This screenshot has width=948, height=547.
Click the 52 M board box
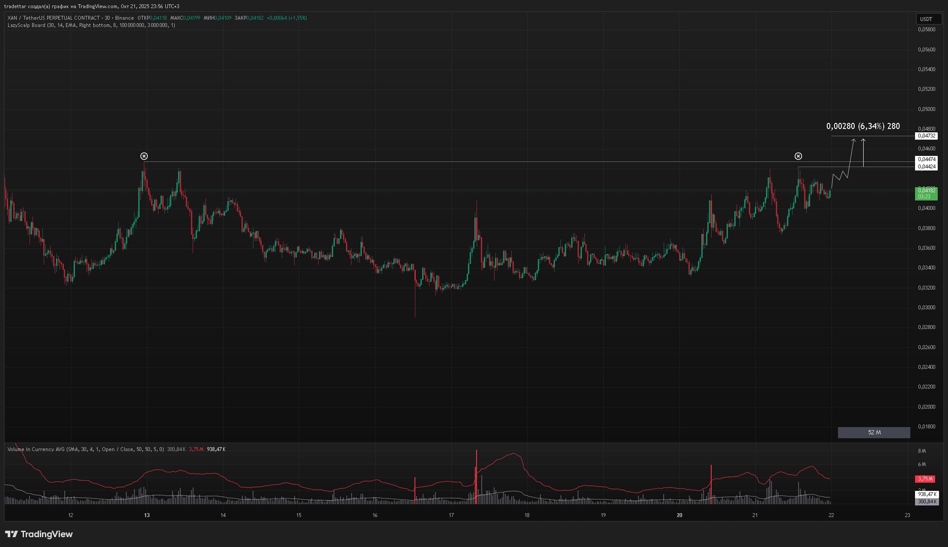[x=874, y=433]
